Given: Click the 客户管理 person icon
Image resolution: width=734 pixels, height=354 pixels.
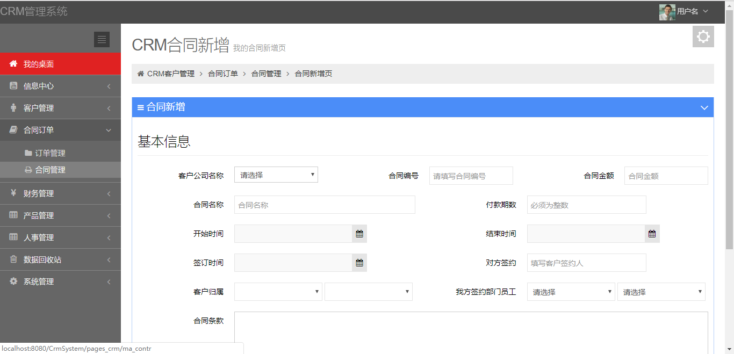Looking at the screenshot, I should coord(13,107).
